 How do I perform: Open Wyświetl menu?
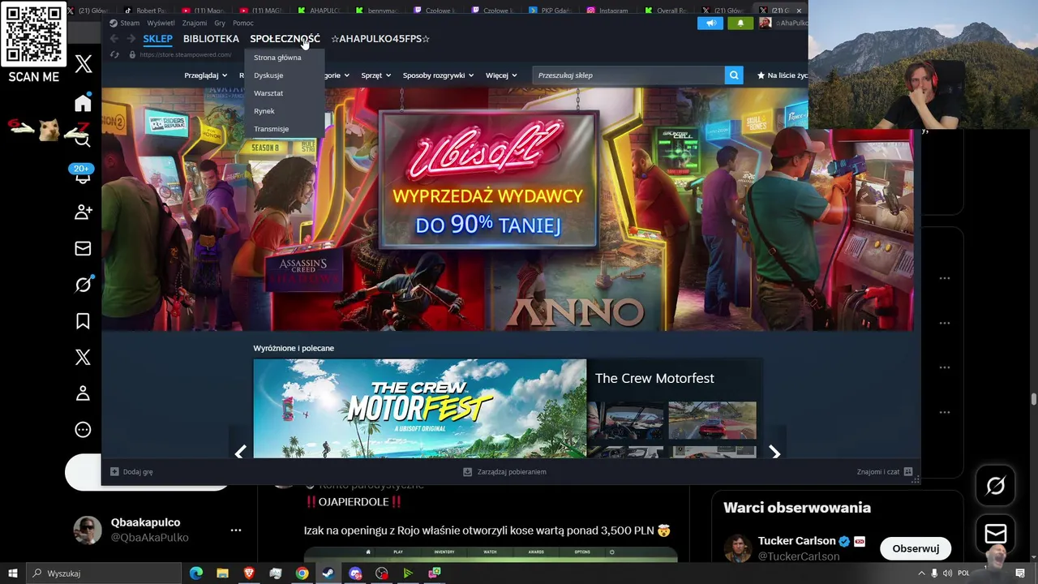point(161,23)
